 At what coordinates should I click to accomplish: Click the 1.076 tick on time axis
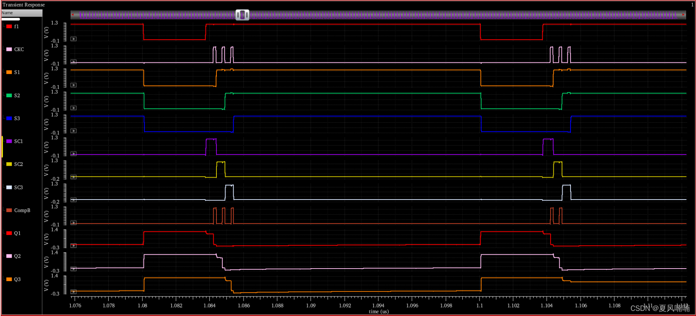click(x=75, y=305)
